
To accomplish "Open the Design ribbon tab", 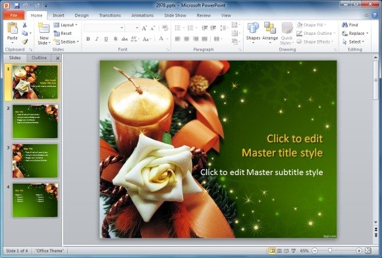I will pyautogui.click(x=82, y=15).
